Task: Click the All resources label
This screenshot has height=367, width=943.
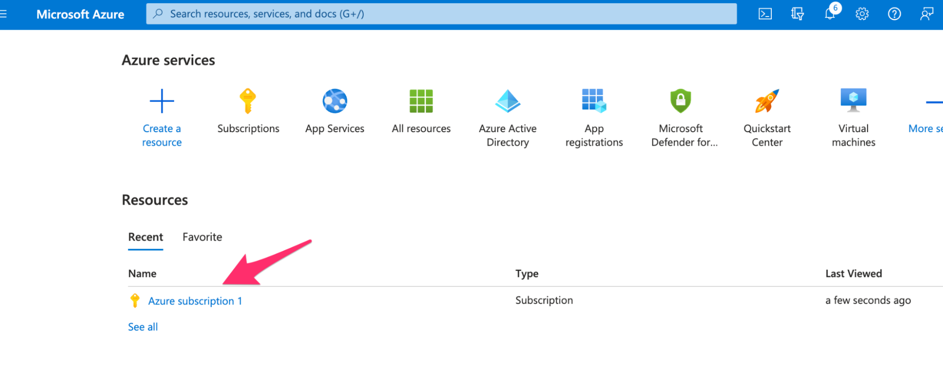Action: [421, 128]
